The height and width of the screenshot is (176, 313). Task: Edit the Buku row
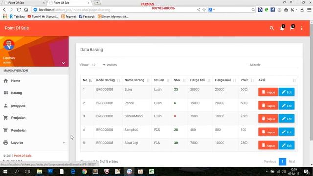pos(287,92)
